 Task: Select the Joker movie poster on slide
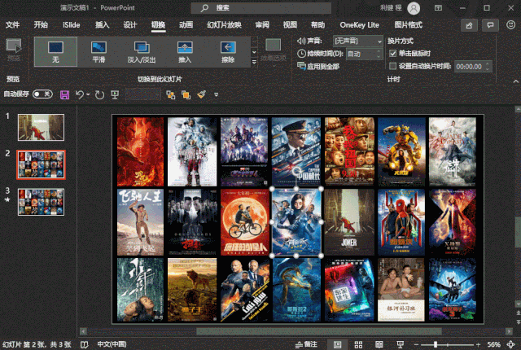click(349, 222)
